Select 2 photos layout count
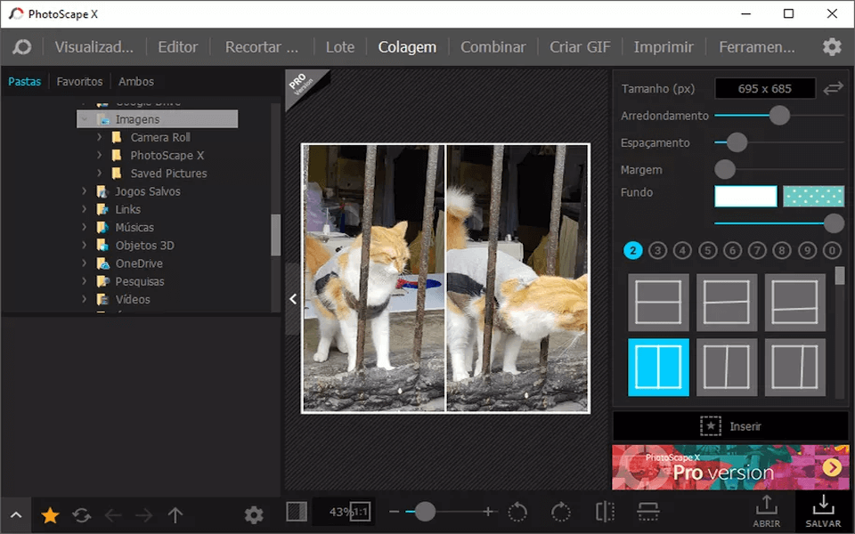 632,251
